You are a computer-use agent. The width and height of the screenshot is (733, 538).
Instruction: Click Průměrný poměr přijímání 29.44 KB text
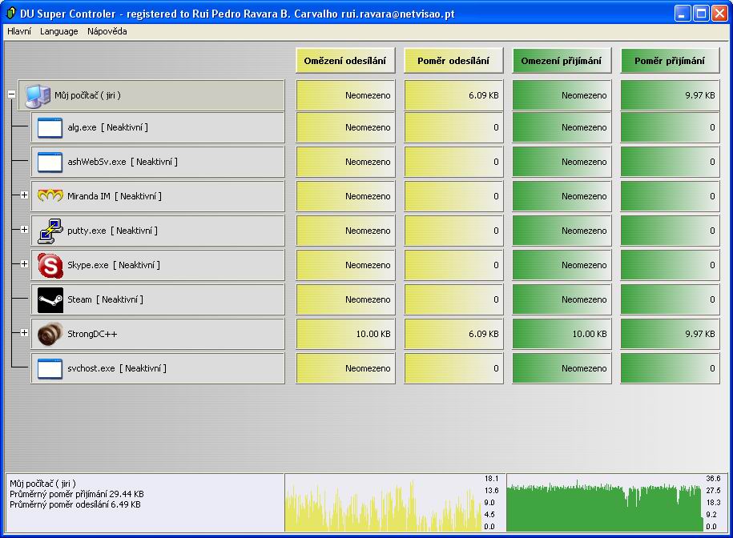pyautogui.click(x=77, y=494)
